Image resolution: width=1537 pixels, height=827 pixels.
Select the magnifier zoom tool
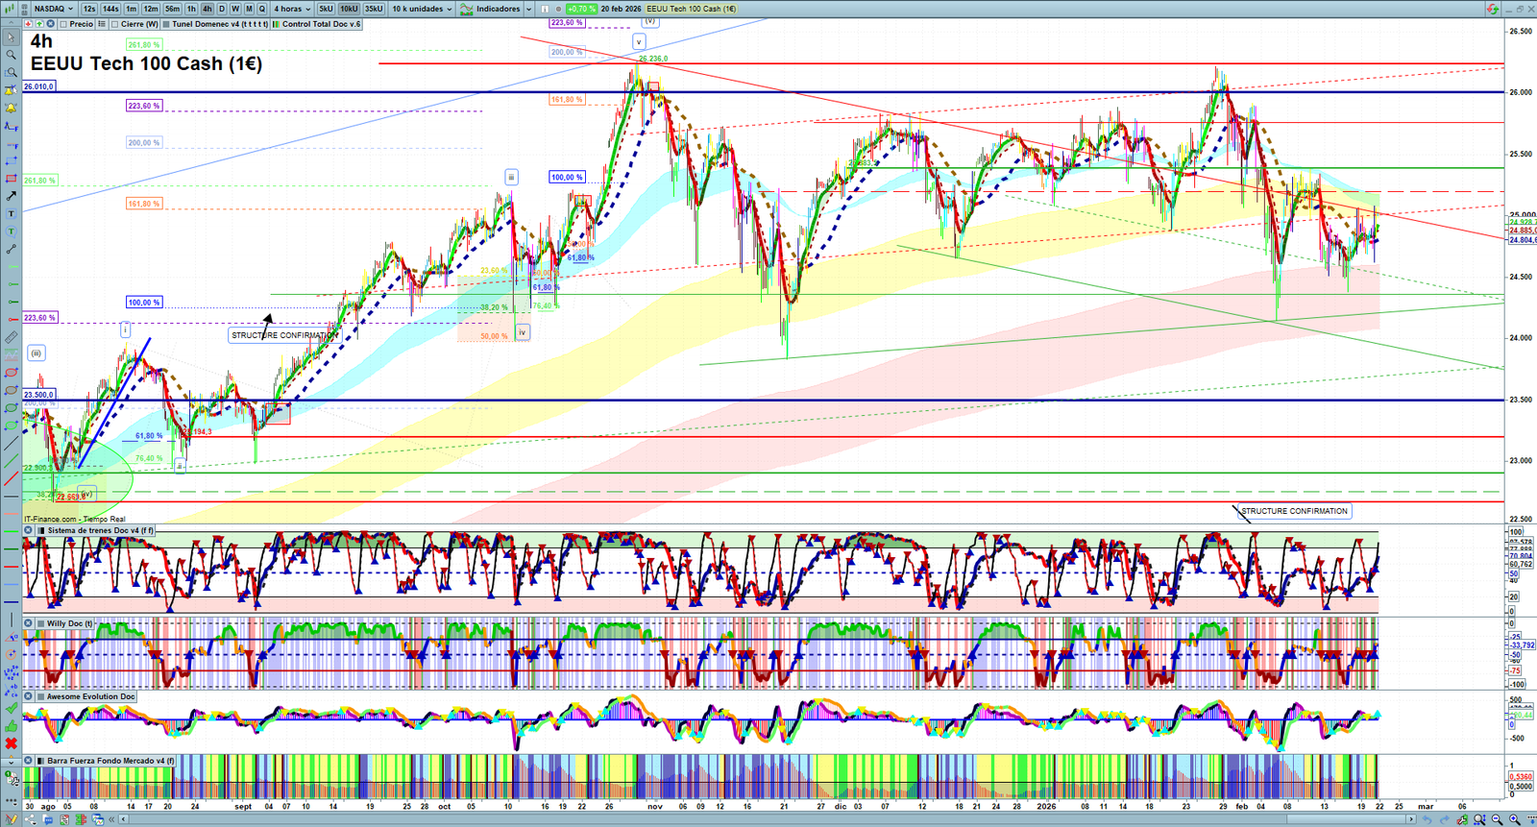pos(11,55)
